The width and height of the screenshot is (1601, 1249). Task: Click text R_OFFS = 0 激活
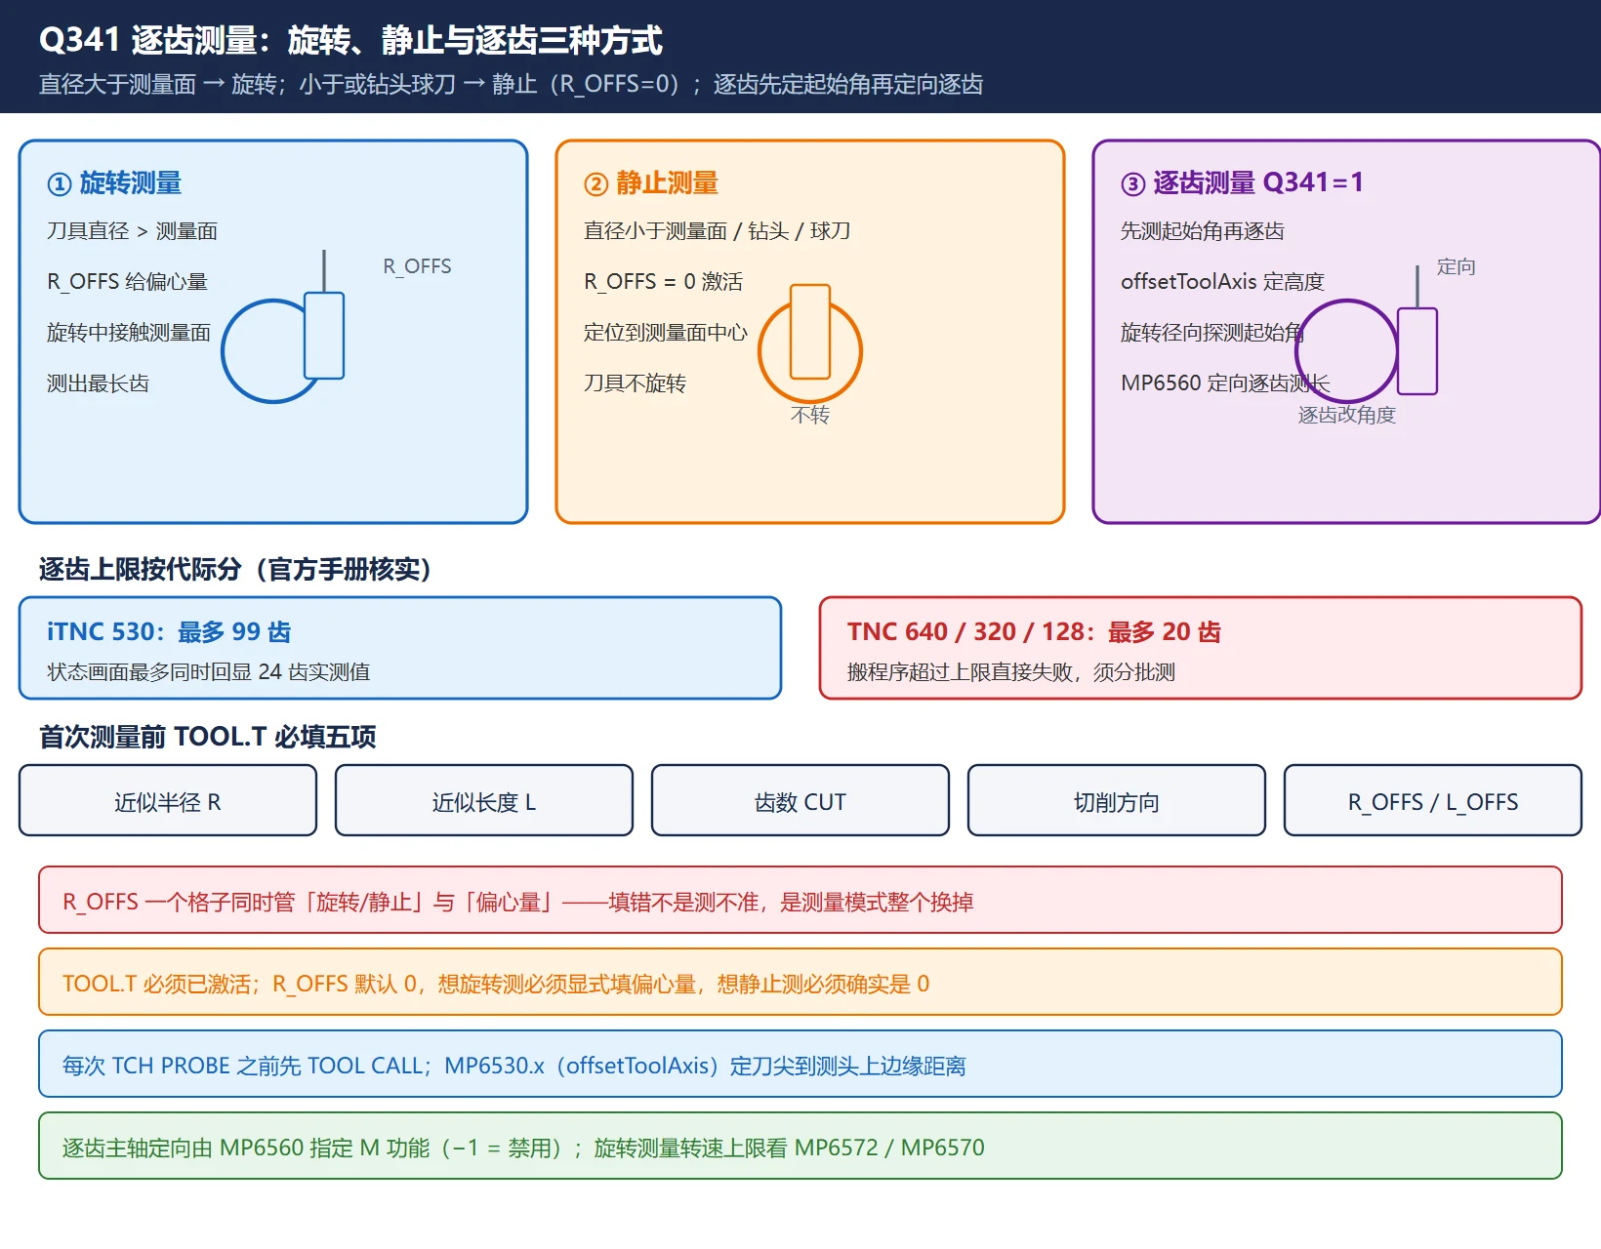[x=664, y=281]
